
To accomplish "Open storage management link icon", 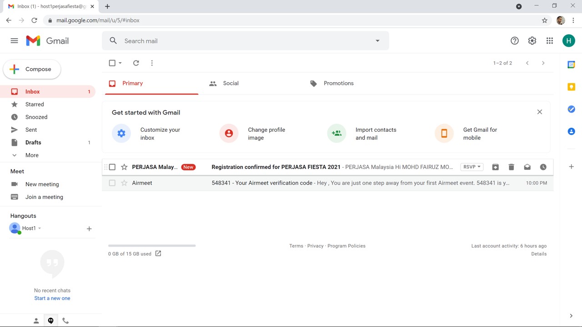I will [x=158, y=253].
